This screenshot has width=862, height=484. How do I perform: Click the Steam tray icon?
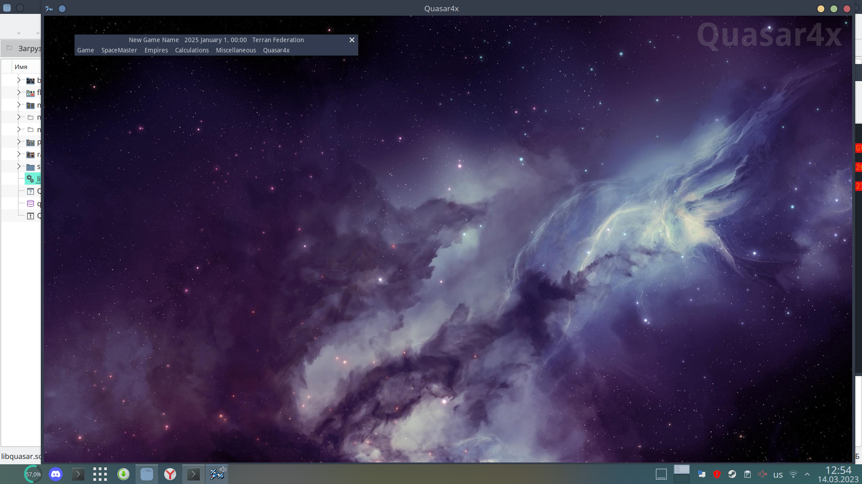732,474
